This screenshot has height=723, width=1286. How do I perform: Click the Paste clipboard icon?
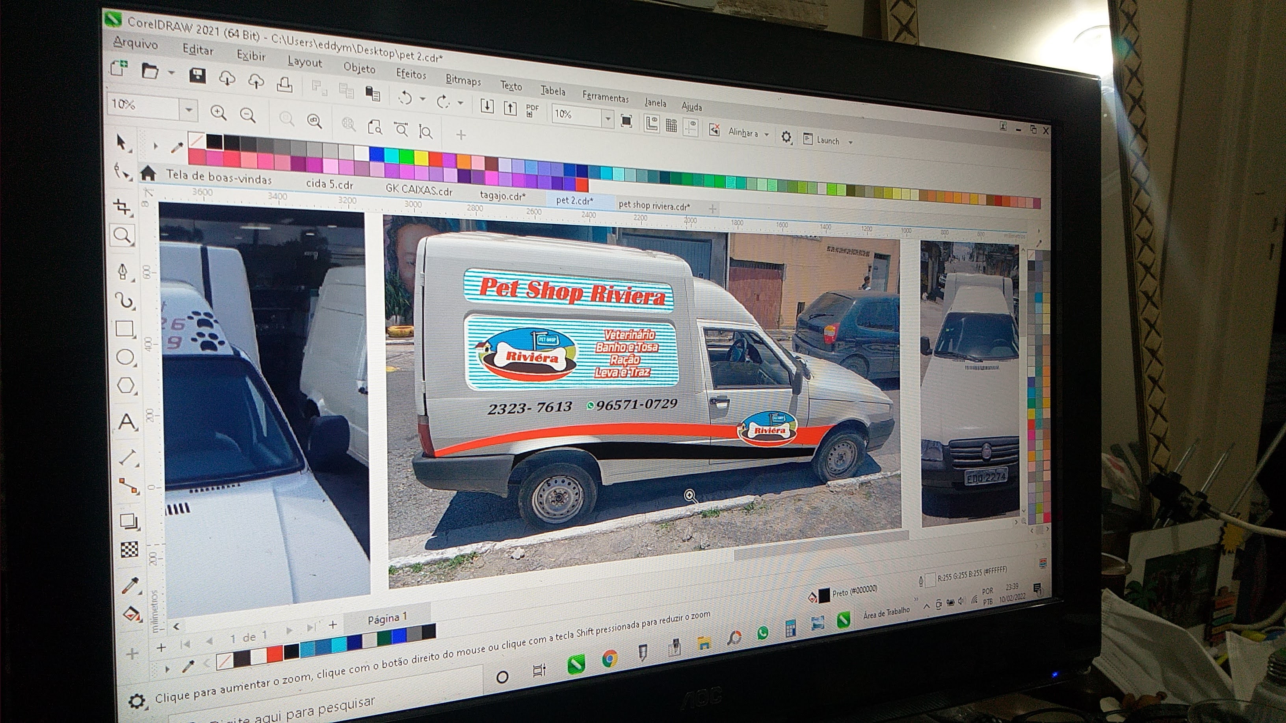pos(373,93)
